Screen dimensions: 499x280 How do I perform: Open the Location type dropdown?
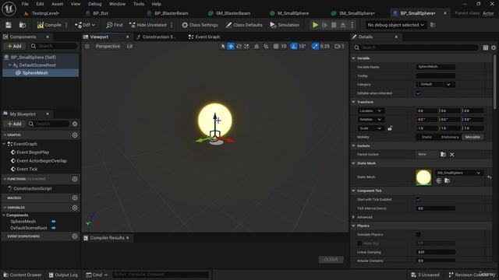point(370,110)
